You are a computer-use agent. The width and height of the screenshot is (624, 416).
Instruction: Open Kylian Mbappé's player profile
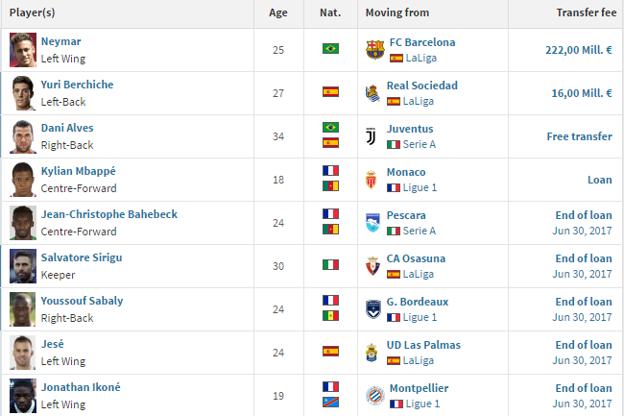[79, 171]
